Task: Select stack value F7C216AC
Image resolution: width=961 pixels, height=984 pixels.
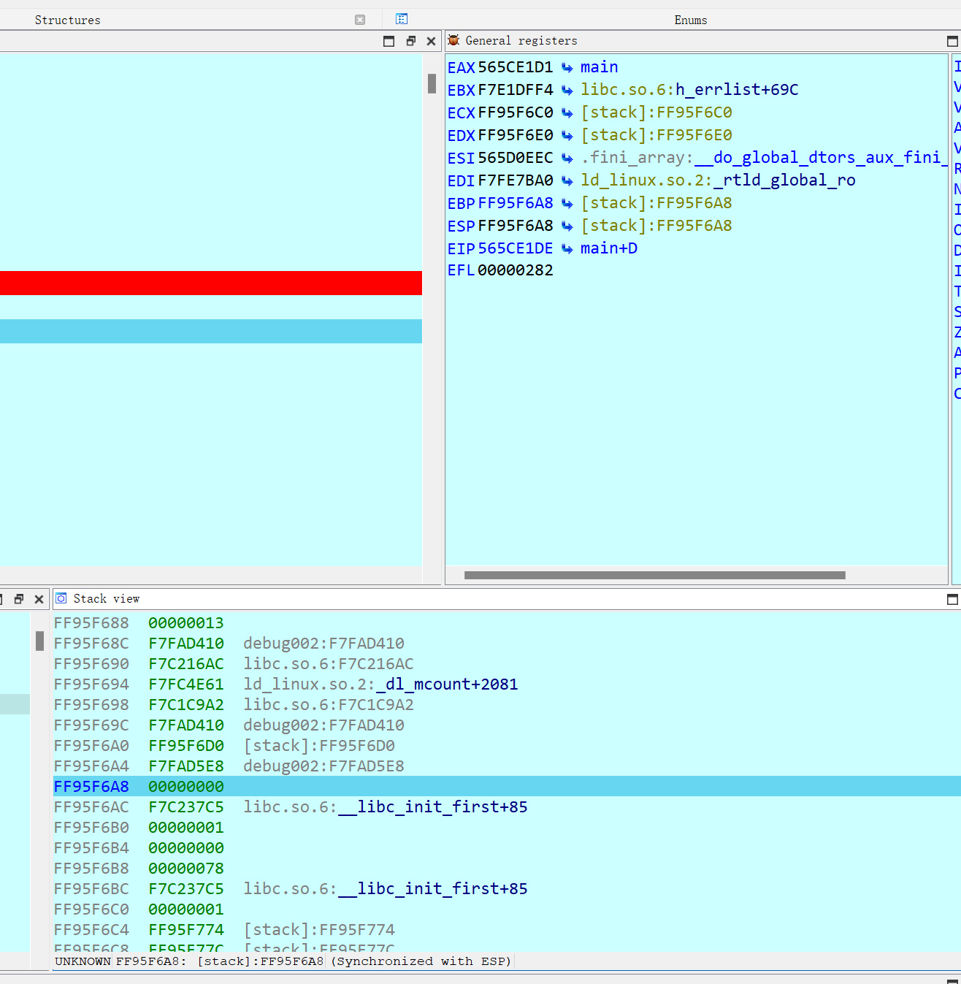Action: point(186,664)
